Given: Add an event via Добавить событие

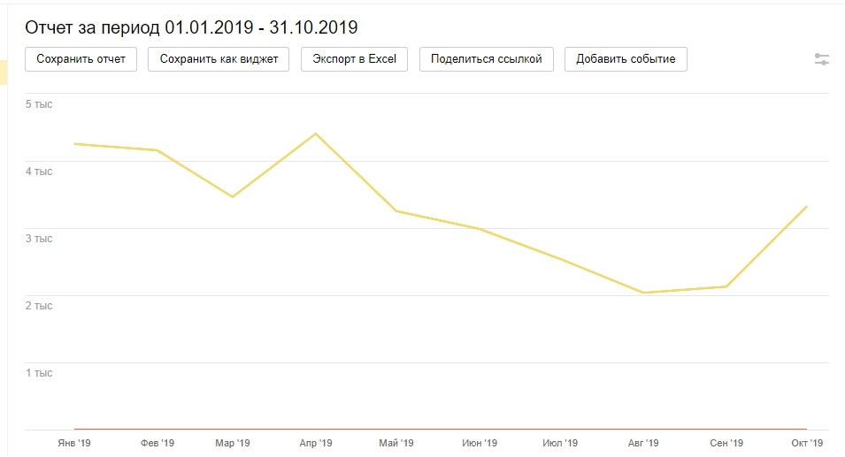Looking at the screenshot, I should click(x=626, y=59).
